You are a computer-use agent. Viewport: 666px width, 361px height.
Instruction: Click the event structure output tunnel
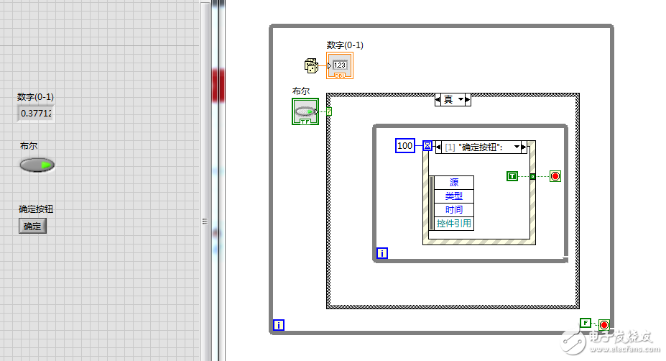pos(532,176)
